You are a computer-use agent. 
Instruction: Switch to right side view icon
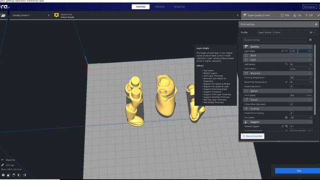(24, 175)
